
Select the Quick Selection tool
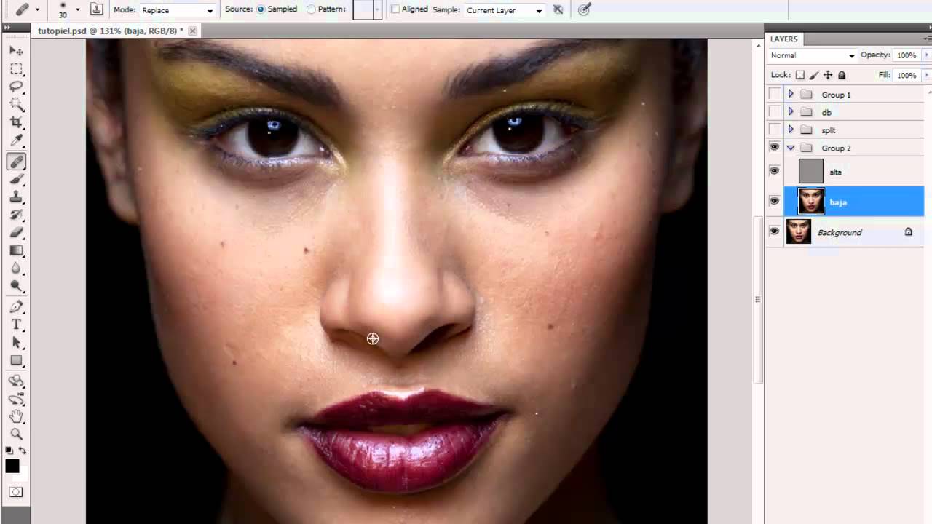click(16, 105)
